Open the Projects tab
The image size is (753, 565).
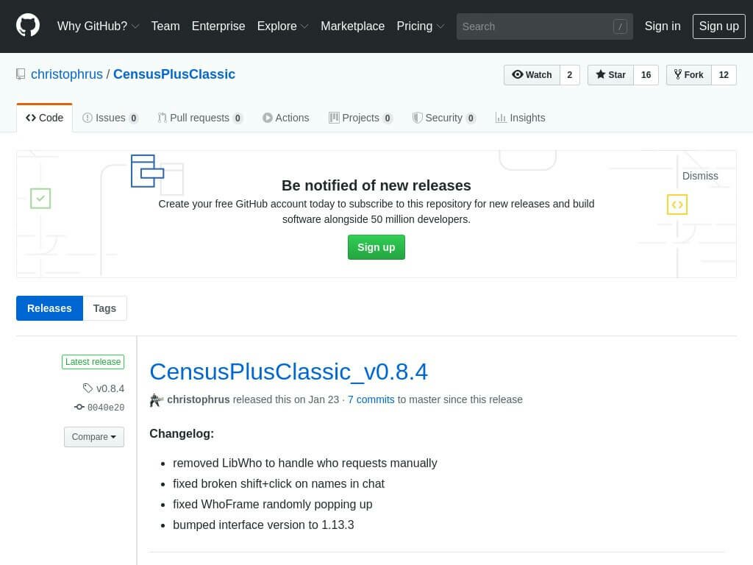coord(360,118)
